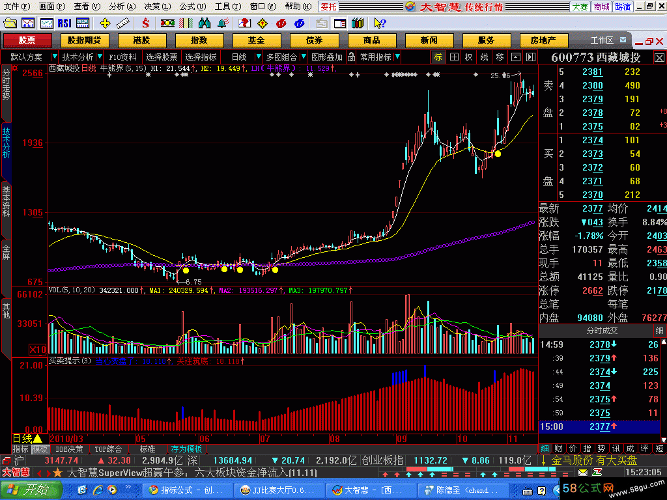Toggle the 移 move button
The height and width of the screenshot is (500, 667).
pos(500,57)
